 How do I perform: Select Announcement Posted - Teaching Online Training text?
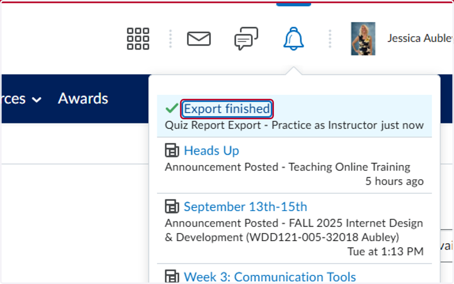click(288, 167)
